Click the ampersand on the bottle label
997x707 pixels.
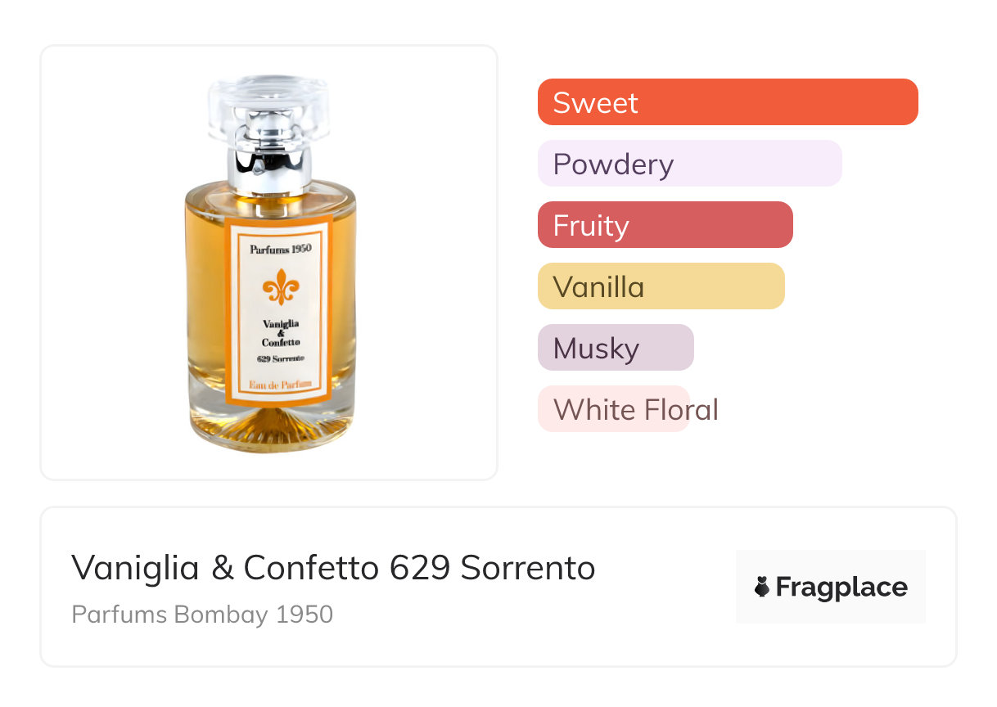[281, 333]
